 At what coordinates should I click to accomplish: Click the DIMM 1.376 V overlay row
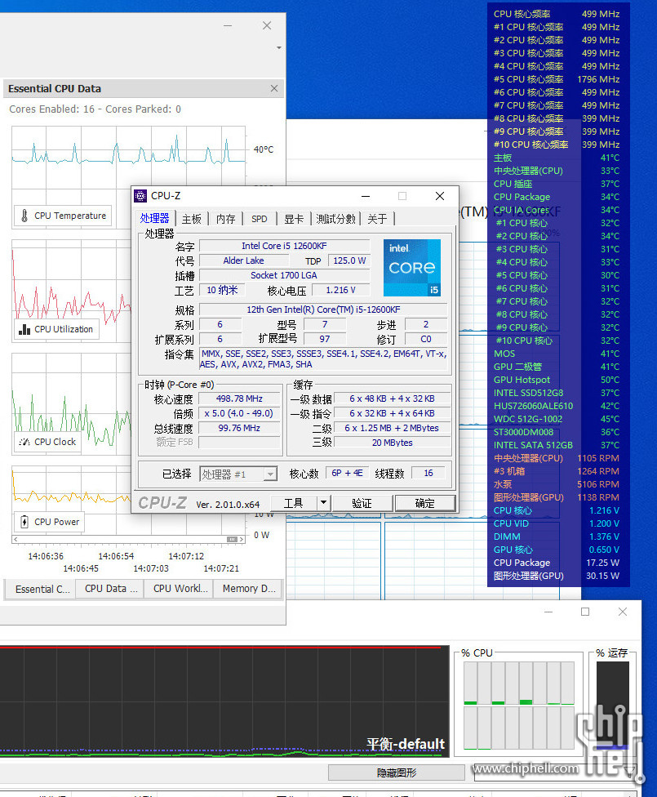coord(557,537)
